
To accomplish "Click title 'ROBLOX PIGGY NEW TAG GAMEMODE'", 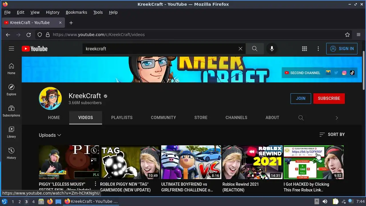I will pos(125,187).
